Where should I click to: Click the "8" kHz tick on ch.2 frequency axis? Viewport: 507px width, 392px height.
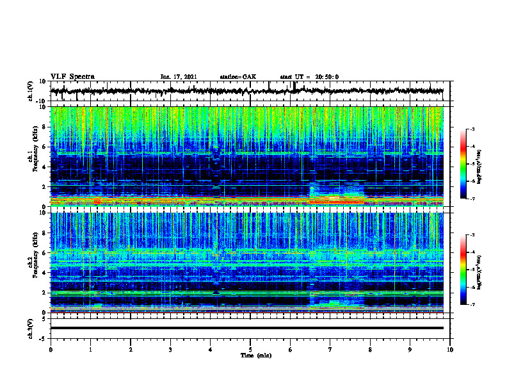click(44, 233)
